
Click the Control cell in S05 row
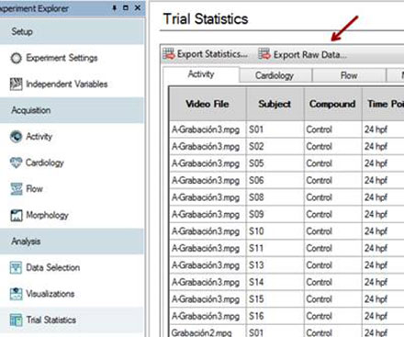click(332, 163)
